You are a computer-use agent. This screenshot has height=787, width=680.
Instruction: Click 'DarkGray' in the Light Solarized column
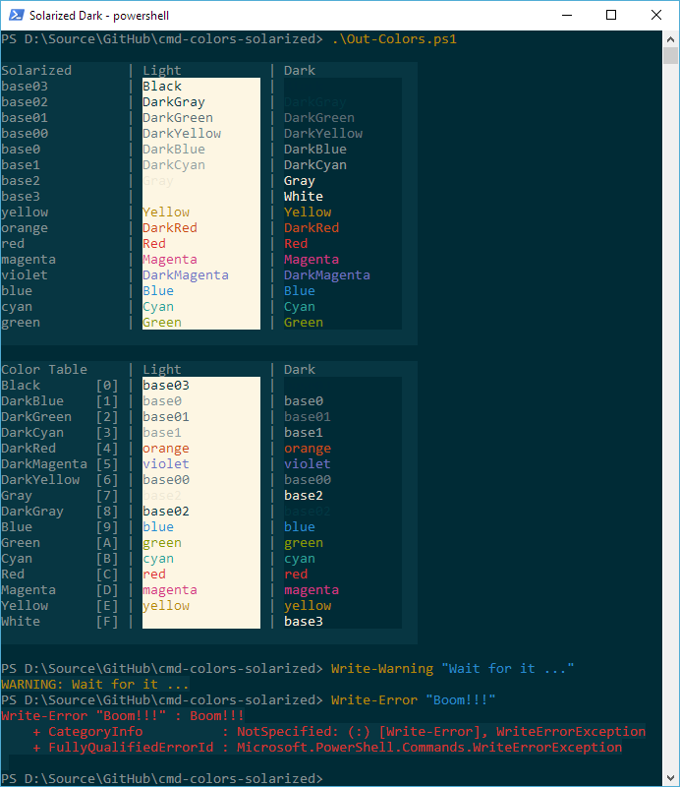(174, 102)
